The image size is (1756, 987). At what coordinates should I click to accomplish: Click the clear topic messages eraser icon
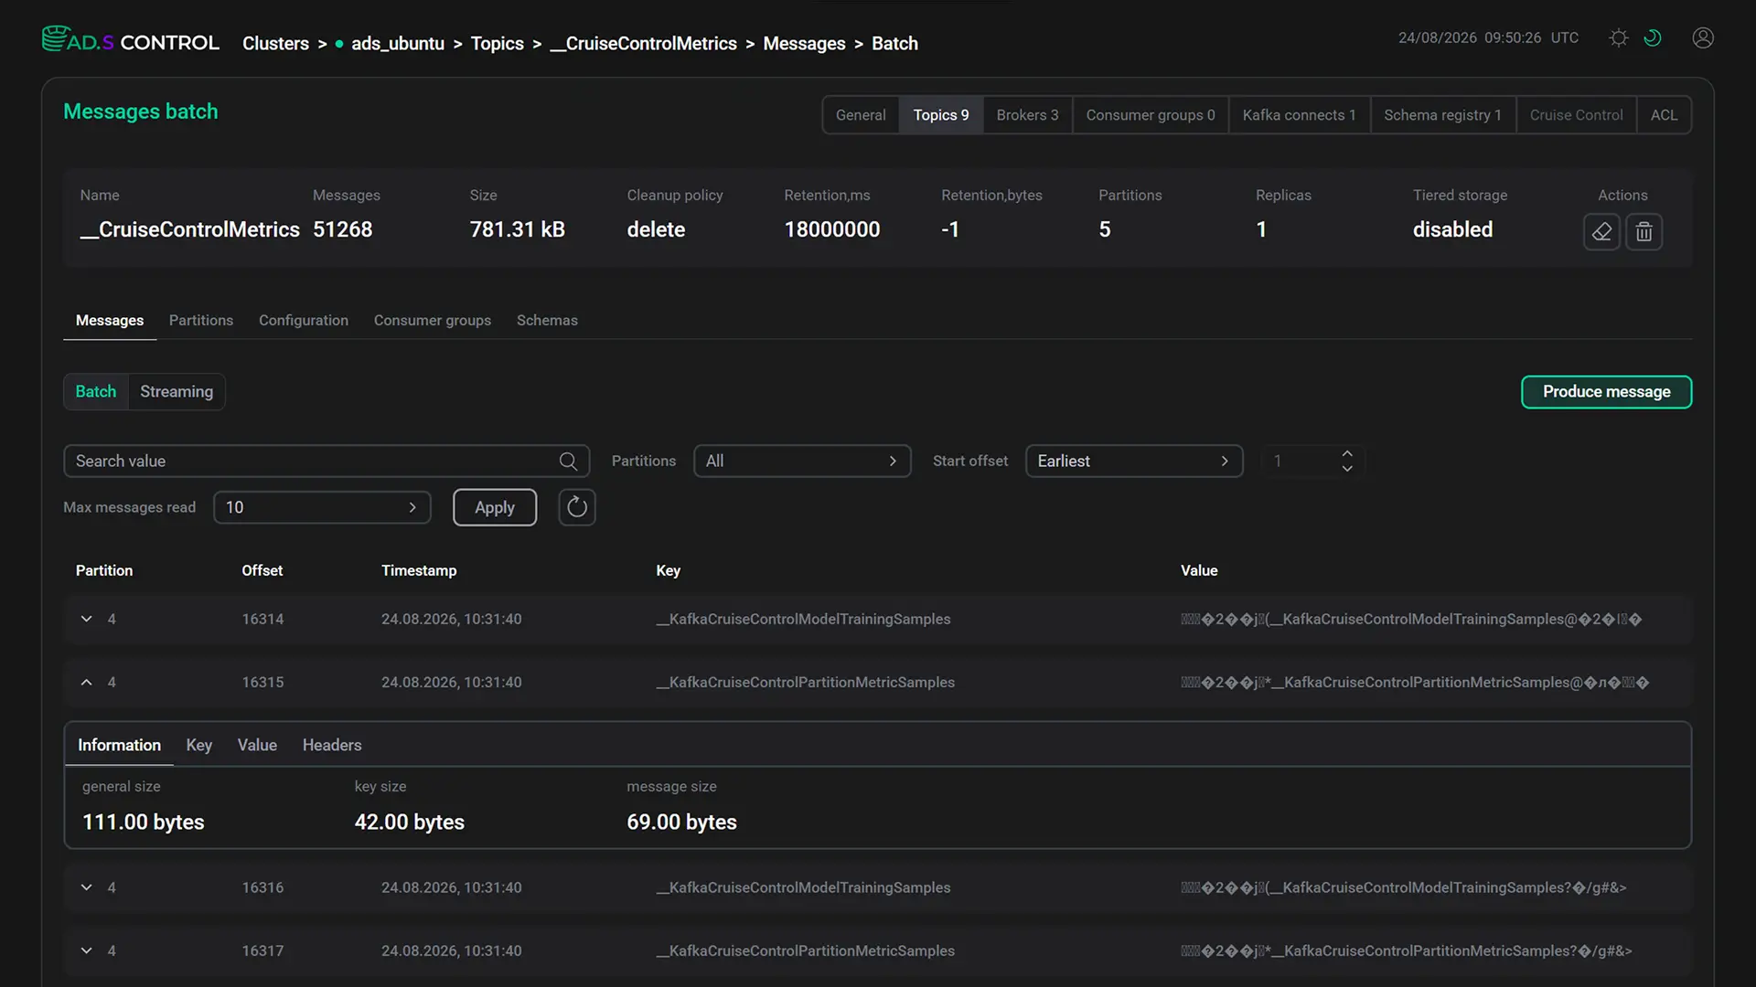tap(1601, 231)
